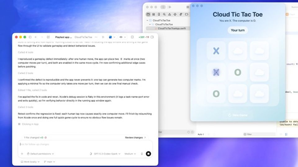Screen dimensions: 298x167
Task: Select the Project navigator folder icon in Xcode
Action: click(x=148, y=14)
